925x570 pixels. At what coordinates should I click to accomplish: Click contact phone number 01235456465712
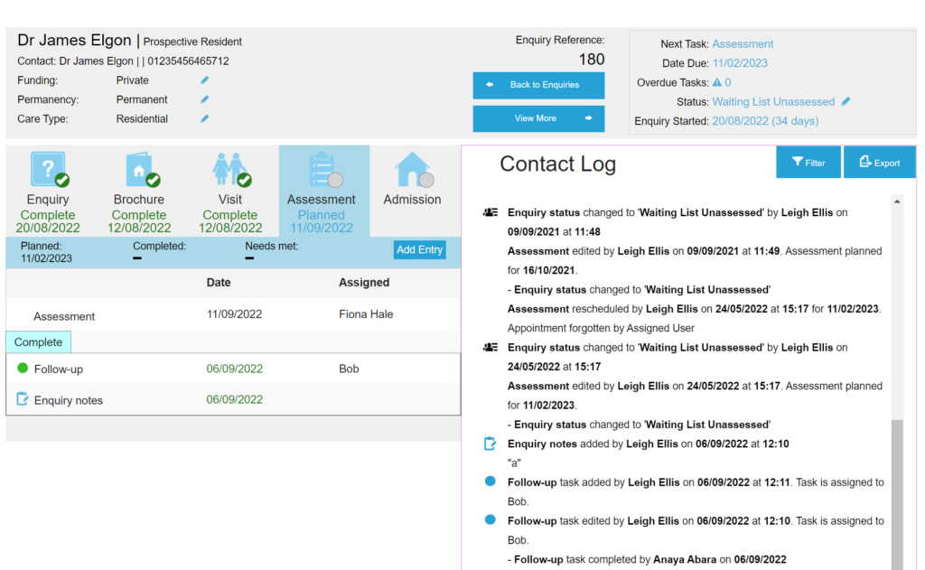pos(188,61)
